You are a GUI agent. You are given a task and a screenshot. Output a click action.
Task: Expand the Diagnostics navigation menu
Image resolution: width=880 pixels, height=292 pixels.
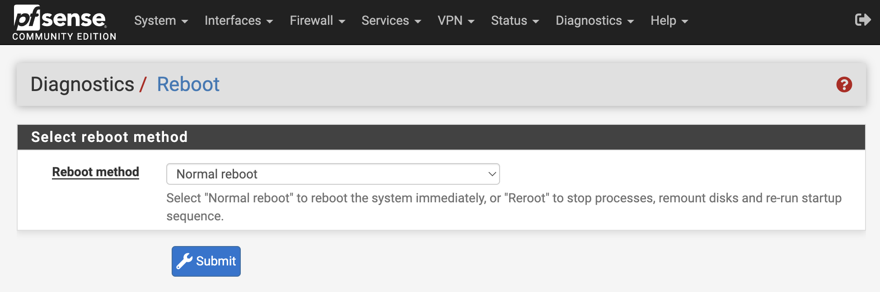pyautogui.click(x=594, y=21)
